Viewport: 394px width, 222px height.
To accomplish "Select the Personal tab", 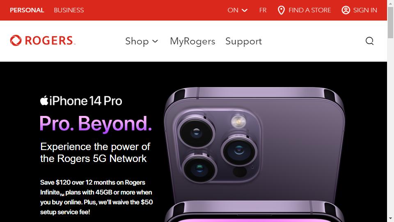I will click(27, 10).
